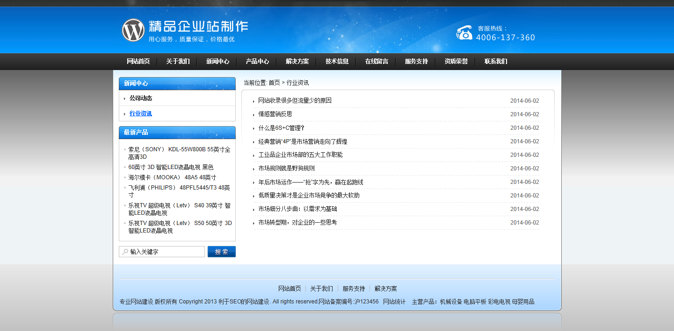
Task: Open the 行业资讯 sidebar category
Action: 140,113
